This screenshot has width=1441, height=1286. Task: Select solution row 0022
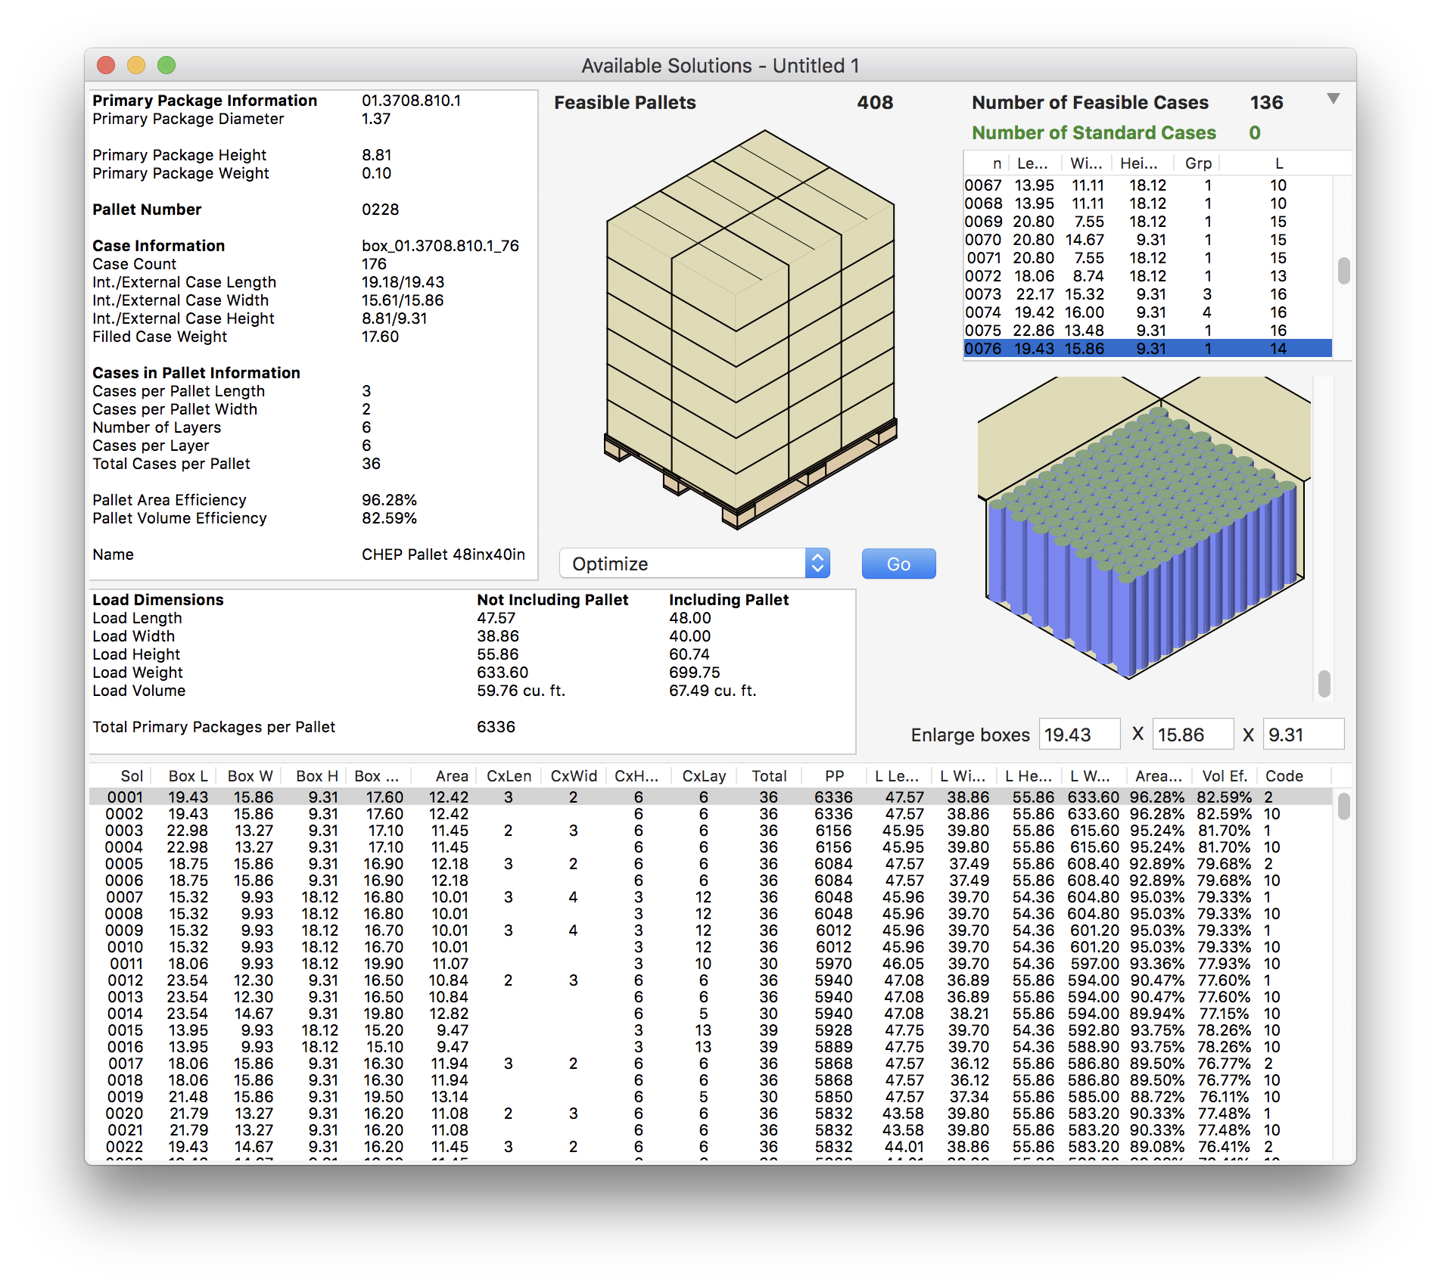click(x=711, y=1146)
